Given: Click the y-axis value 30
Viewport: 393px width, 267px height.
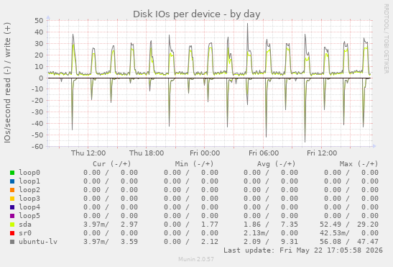Looking at the screenshot, I should coord(39,44).
